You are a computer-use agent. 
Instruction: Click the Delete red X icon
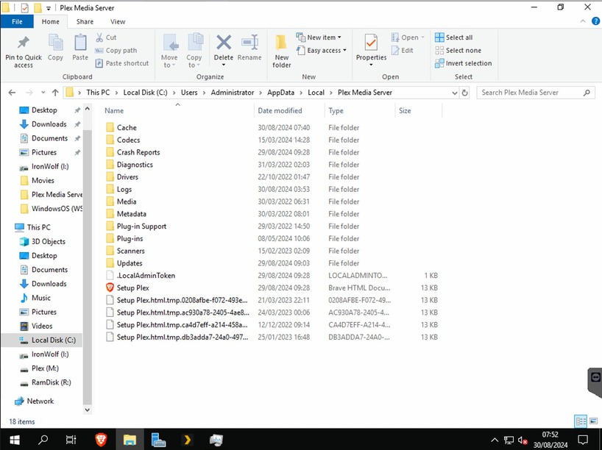coord(224,43)
